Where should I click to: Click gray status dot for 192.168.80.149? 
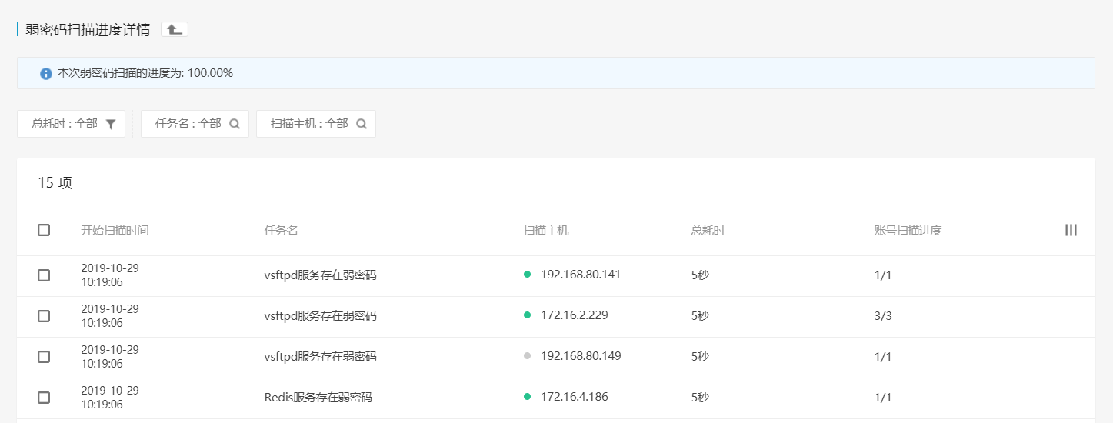tap(527, 356)
